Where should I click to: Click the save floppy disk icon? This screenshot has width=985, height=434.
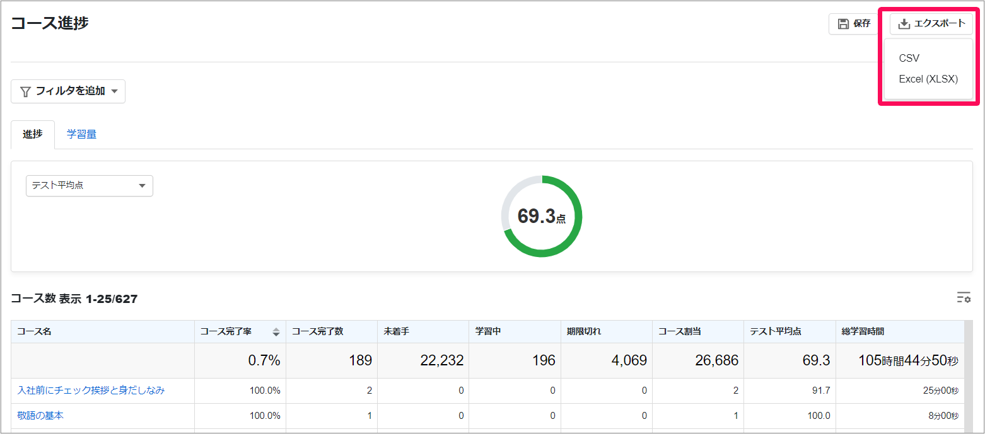[x=842, y=24]
